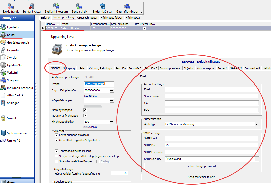Toggle Nota flýtihnappa checkbox
The width and height of the screenshot is (271, 185).
85,110
